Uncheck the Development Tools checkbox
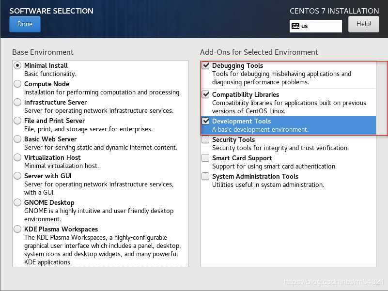The width and height of the screenshot is (388, 291). click(205, 121)
